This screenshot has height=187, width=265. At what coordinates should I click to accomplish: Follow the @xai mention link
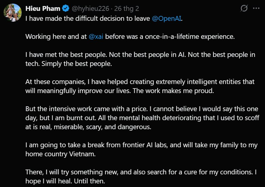96,36
